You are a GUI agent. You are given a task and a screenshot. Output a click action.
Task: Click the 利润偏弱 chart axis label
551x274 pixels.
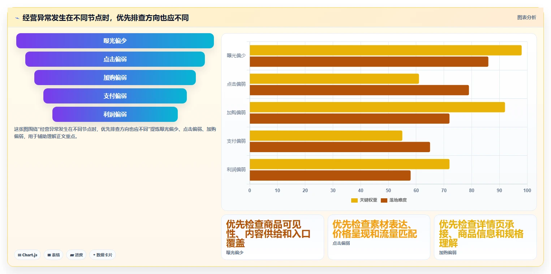point(236,169)
